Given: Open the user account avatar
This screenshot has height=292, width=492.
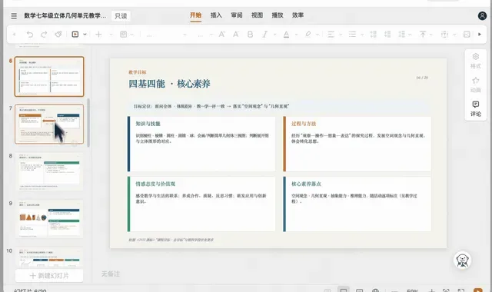Looking at the screenshot, I should [x=482, y=15].
